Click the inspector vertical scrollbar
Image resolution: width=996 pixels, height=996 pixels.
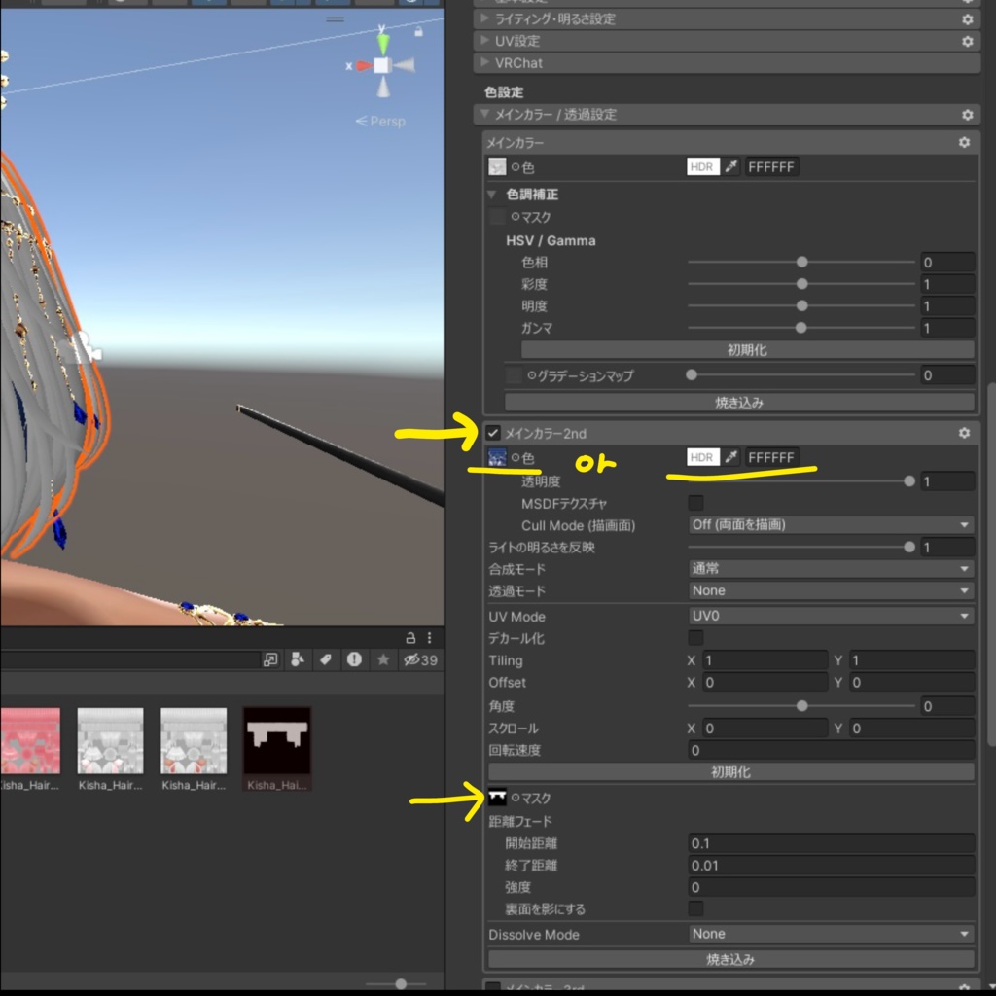tap(991, 564)
